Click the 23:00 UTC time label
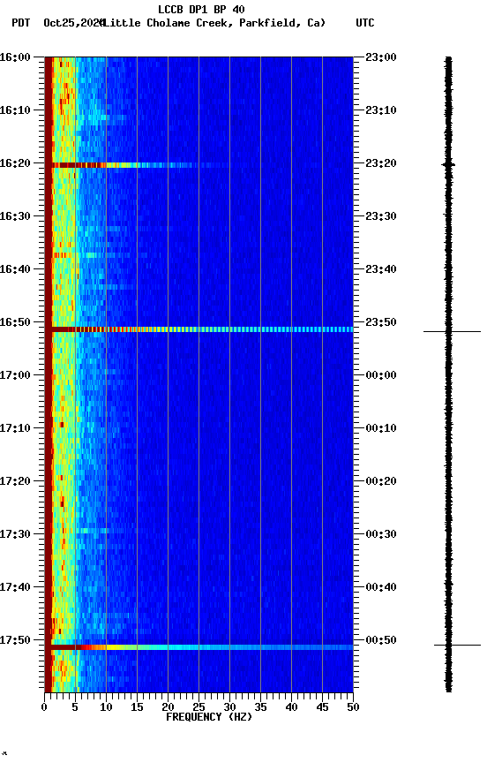This screenshot has width=487, height=763. 381,57
